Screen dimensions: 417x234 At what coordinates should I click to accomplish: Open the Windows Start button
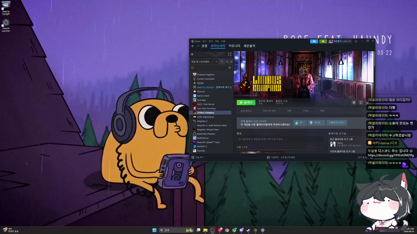(154, 230)
